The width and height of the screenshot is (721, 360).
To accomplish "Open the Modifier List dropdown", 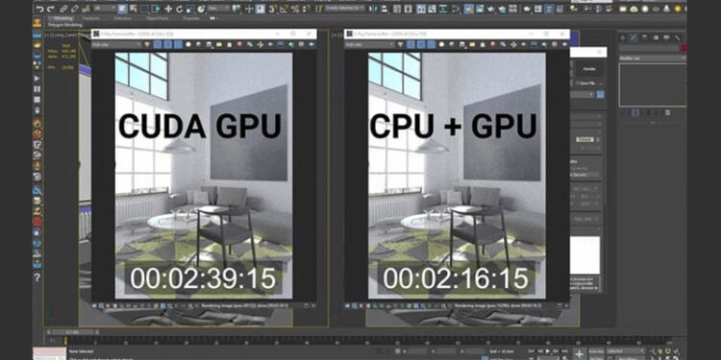I will tap(653, 59).
